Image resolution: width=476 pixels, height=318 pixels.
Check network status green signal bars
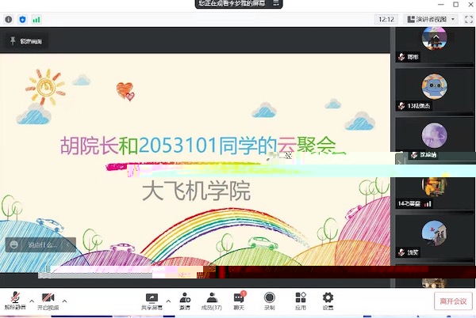coord(36,20)
